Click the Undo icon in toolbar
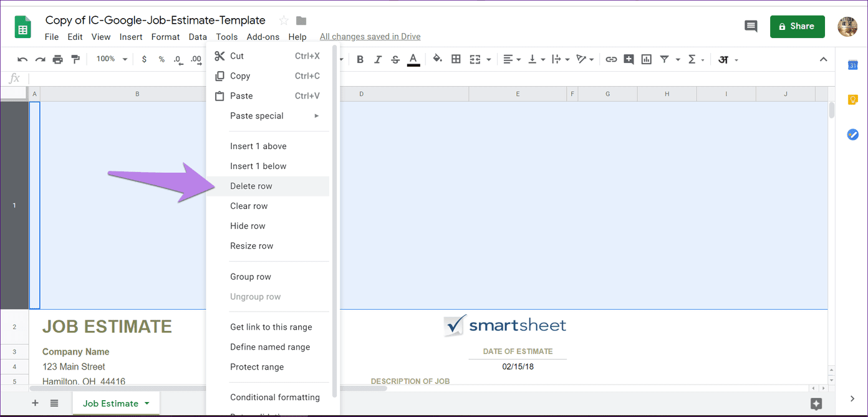This screenshot has height=417, width=868. tap(22, 59)
